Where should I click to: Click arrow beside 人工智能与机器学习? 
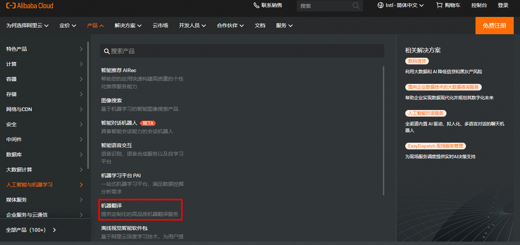(81, 185)
